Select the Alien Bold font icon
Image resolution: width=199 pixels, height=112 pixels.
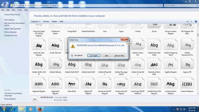pos(72,83)
